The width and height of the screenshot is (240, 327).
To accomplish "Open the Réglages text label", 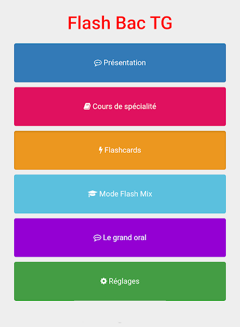I will point(124,282).
